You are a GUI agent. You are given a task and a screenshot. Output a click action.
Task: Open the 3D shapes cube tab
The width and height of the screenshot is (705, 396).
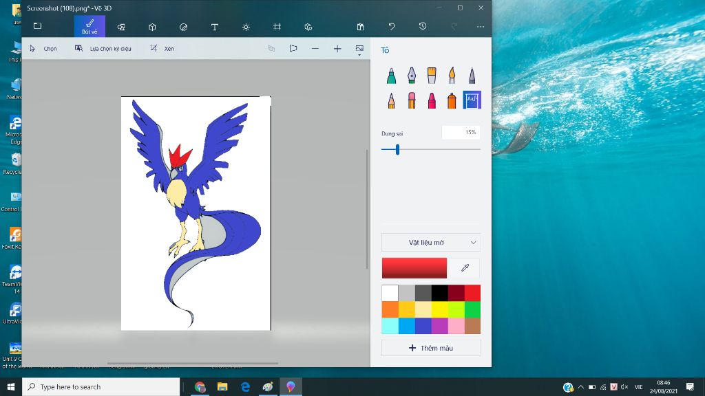point(152,27)
